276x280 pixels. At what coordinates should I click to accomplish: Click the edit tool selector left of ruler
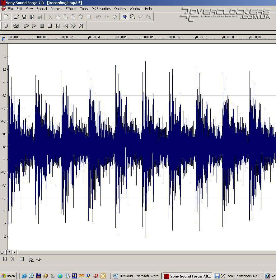coord(3,39)
